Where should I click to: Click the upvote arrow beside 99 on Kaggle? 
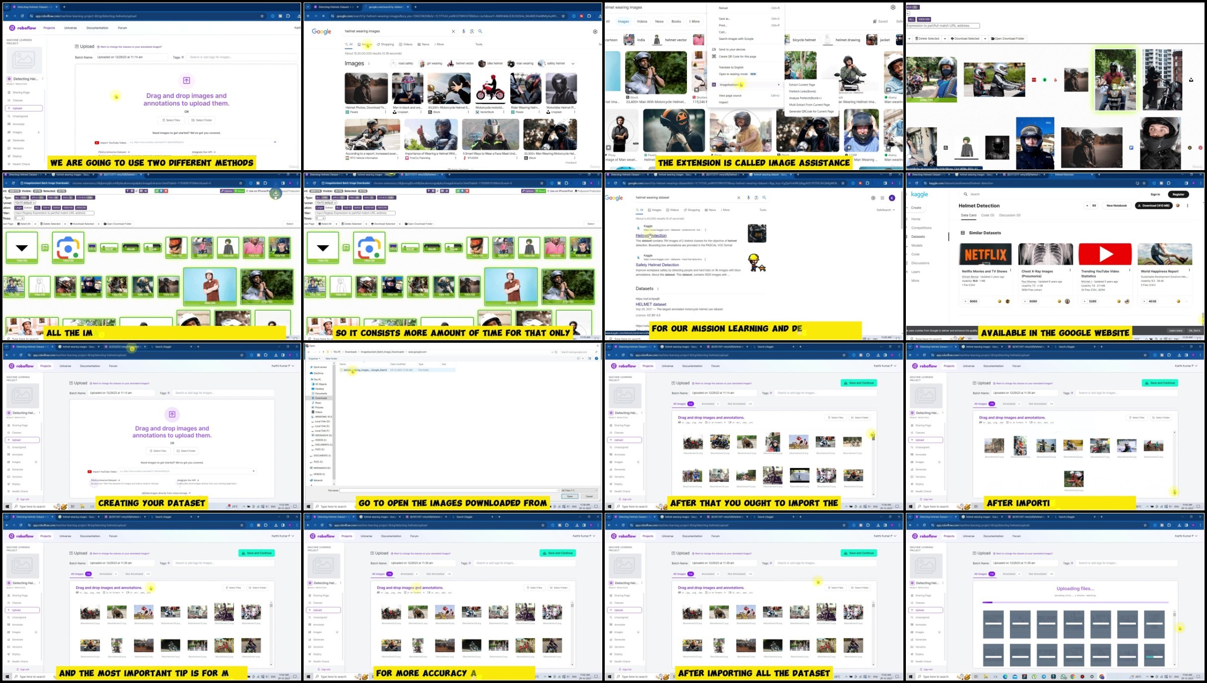tap(1087, 205)
